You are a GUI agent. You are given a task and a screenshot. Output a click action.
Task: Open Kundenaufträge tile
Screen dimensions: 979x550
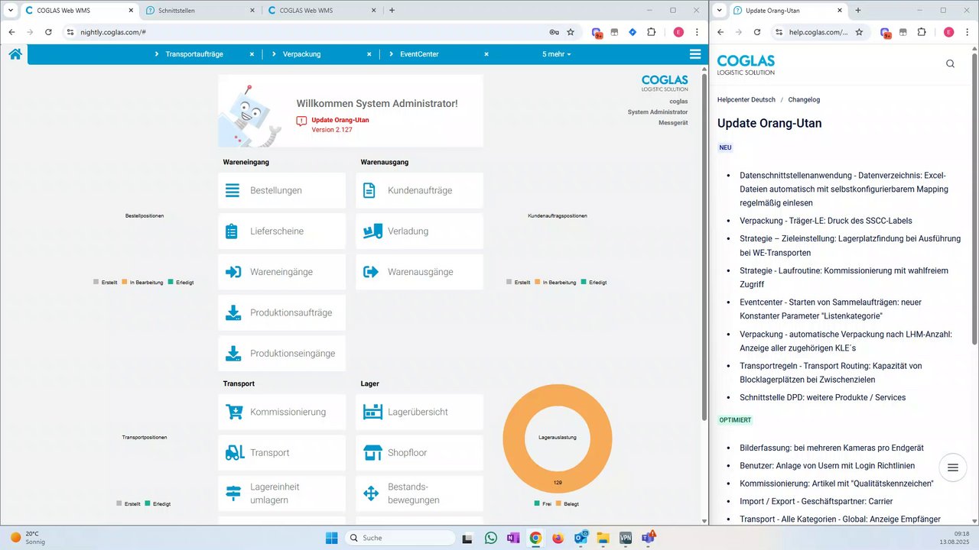coord(419,190)
